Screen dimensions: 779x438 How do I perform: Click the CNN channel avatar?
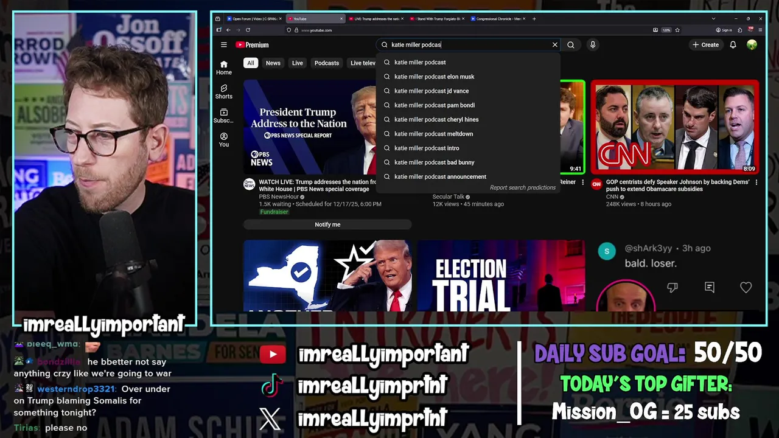596,184
